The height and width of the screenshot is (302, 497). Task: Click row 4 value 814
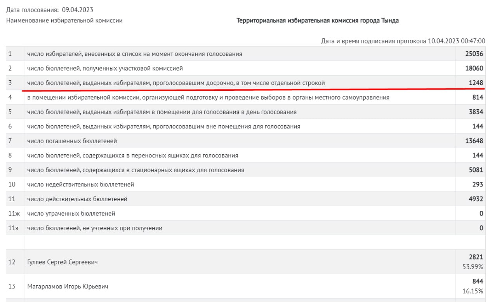point(478,97)
